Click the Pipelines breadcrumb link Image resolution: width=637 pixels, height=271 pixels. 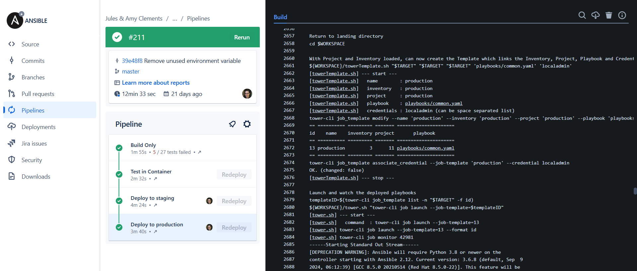198,19
